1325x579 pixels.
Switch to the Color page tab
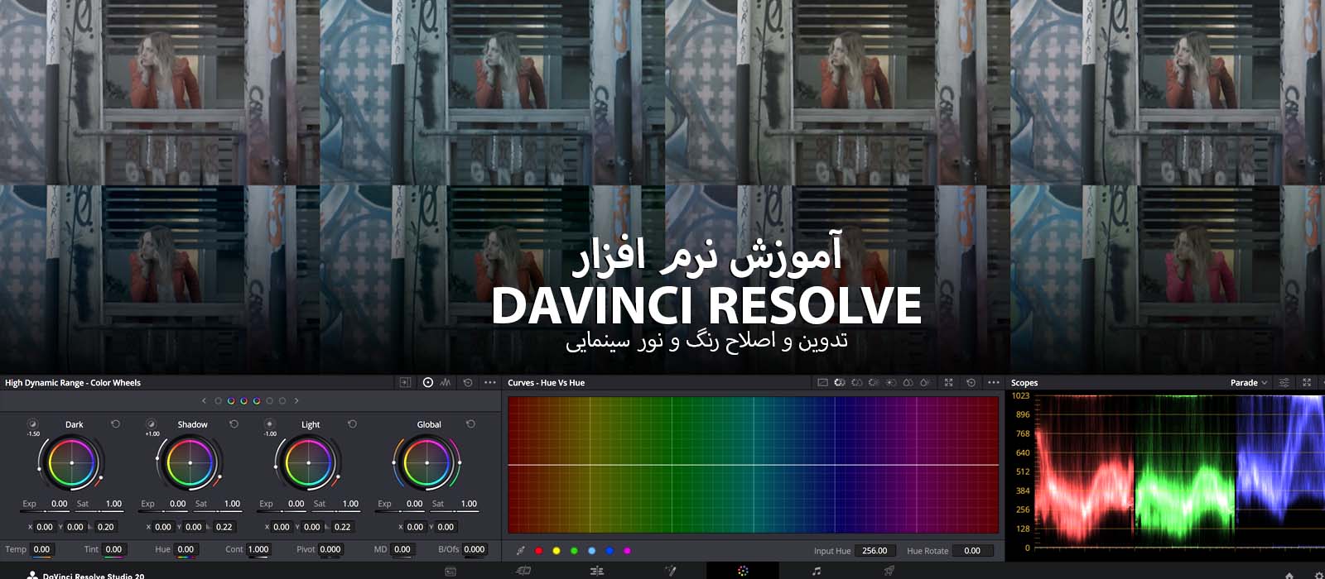coord(743,572)
